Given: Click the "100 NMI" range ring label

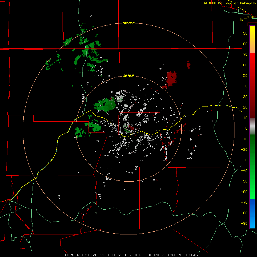Looking at the screenshot, I should tap(128, 23).
